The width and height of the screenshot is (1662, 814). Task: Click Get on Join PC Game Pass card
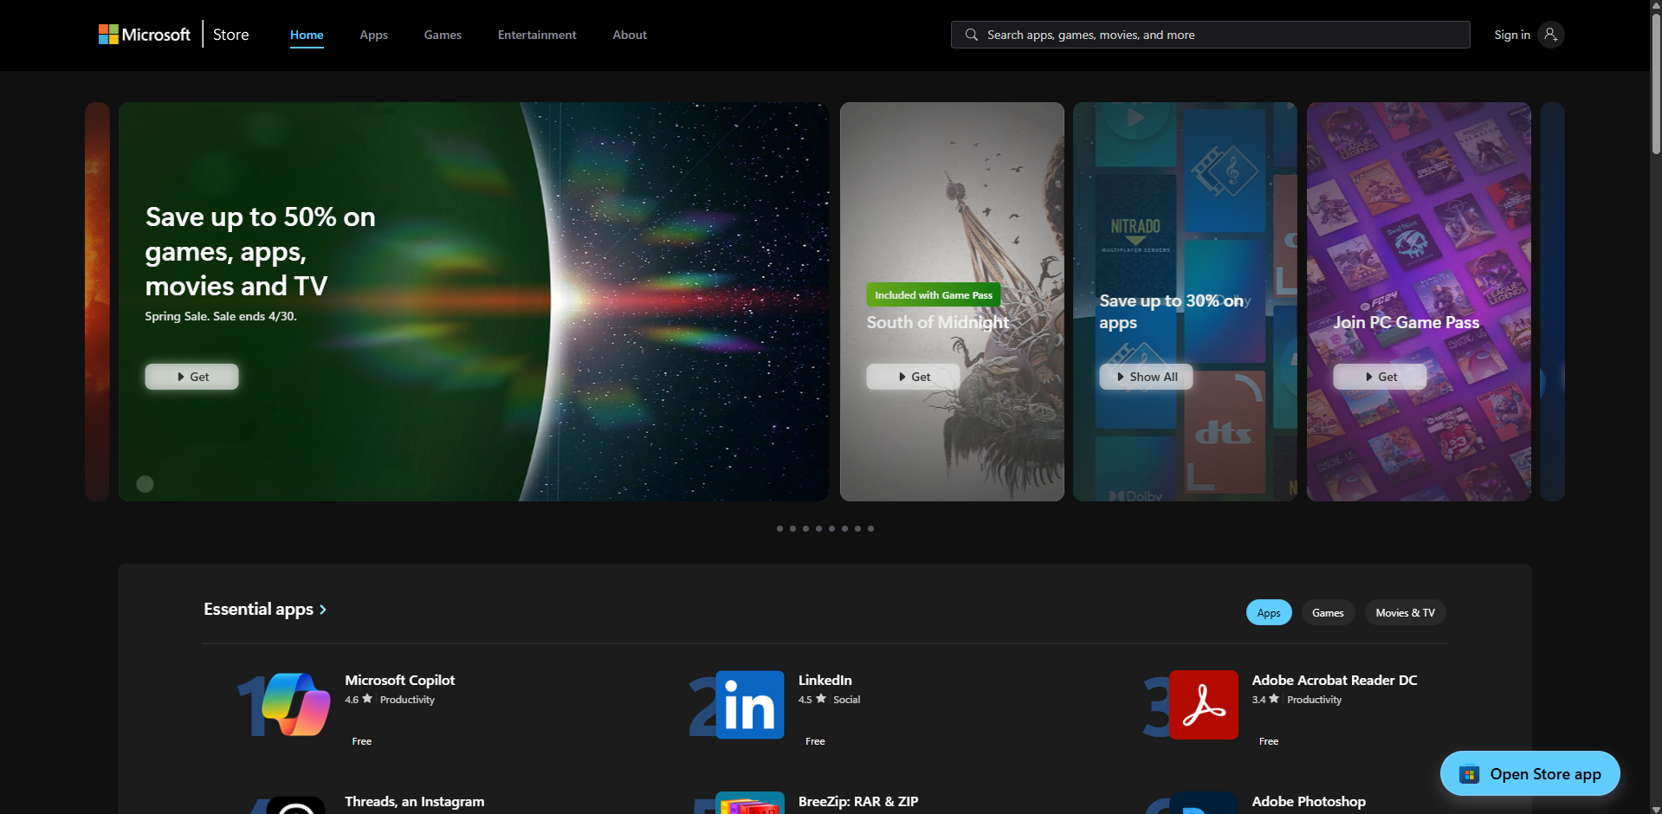tap(1380, 377)
